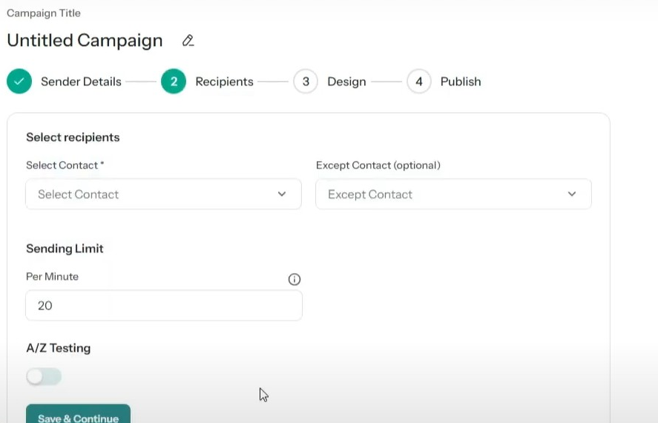
Task: Click the step 4 Publish circle
Action: (419, 82)
